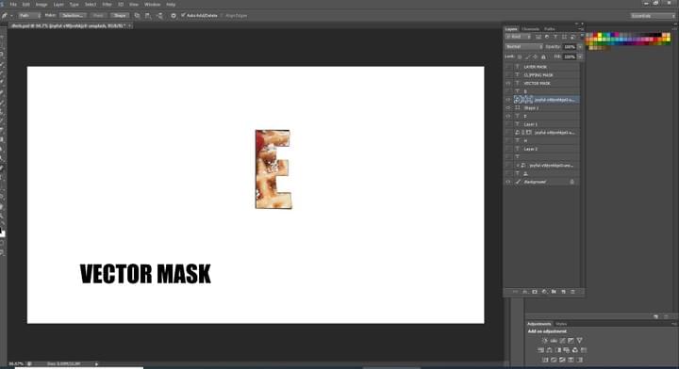Screen dimensions: 679x369
Task: Hide the Background layer
Action: point(508,182)
